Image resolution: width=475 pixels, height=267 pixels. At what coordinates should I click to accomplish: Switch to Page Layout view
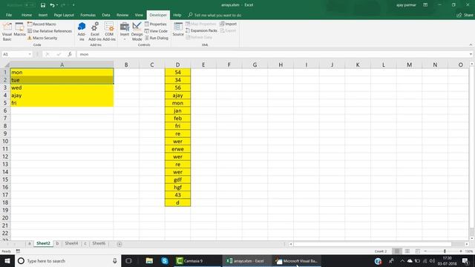point(407,251)
